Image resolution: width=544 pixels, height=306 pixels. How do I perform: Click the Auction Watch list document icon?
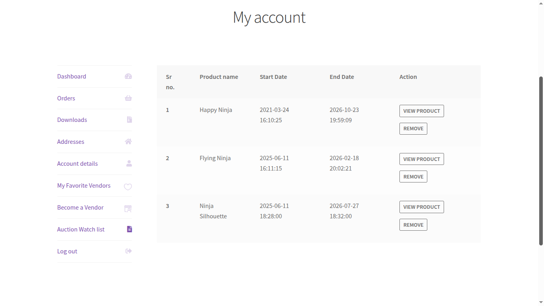[x=129, y=229]
